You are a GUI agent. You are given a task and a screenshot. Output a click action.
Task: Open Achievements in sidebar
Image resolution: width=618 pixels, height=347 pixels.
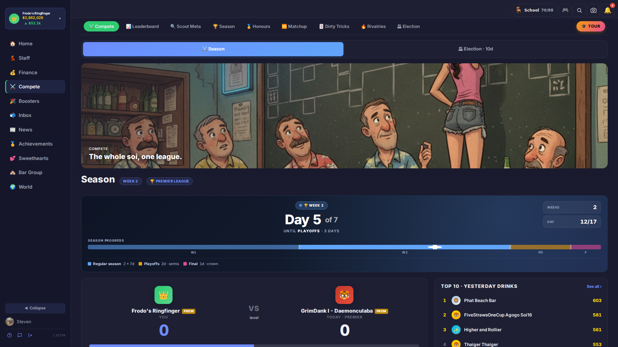pos(35,144)
